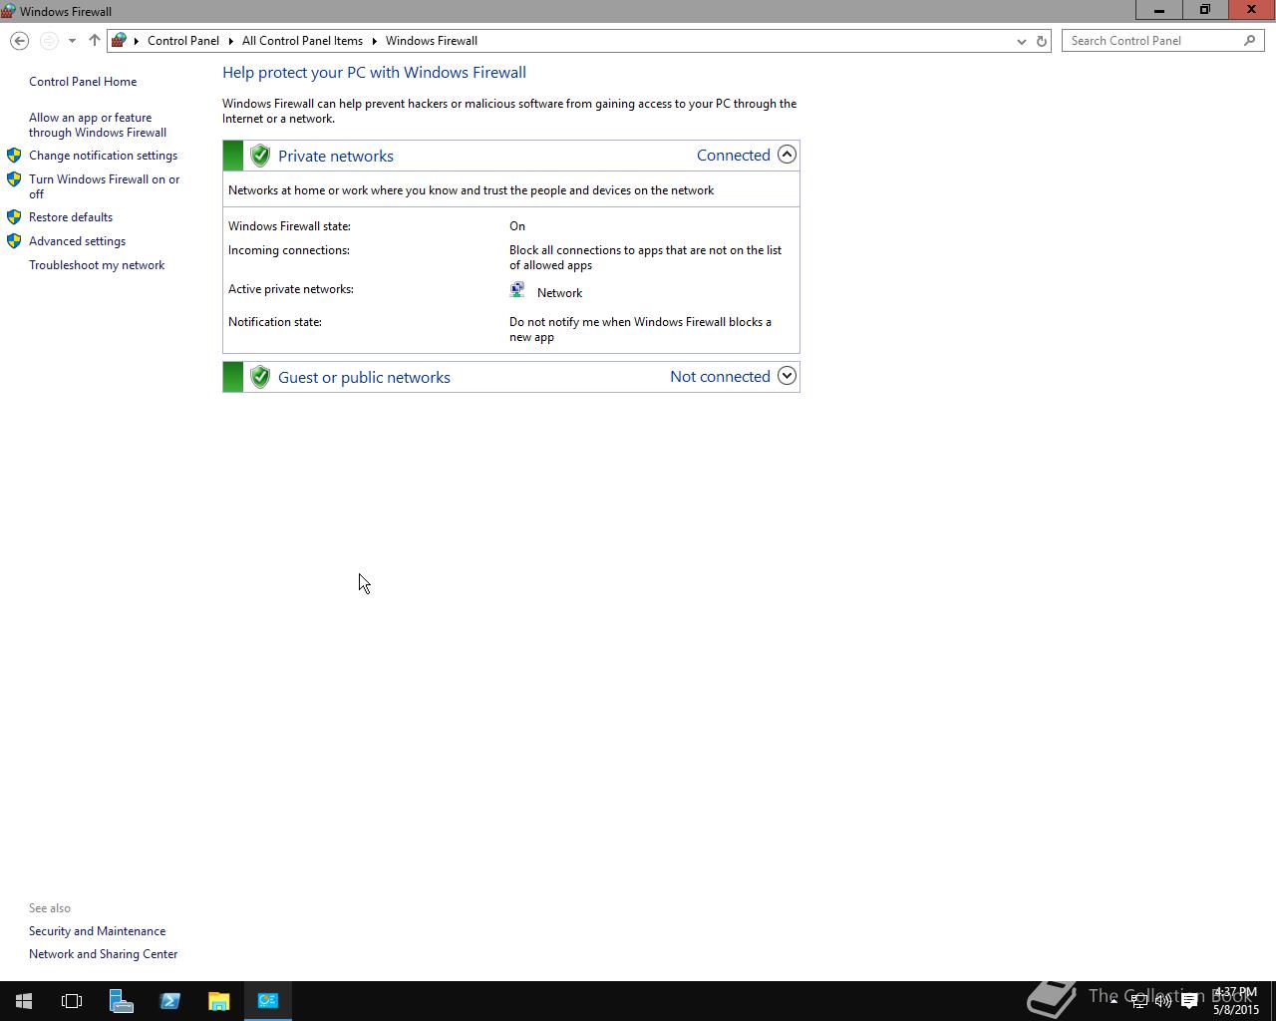This screenshot has height=1021, width=1276.
Task: Open the Action Center notifications icon
Action: click(1189, 1001)
